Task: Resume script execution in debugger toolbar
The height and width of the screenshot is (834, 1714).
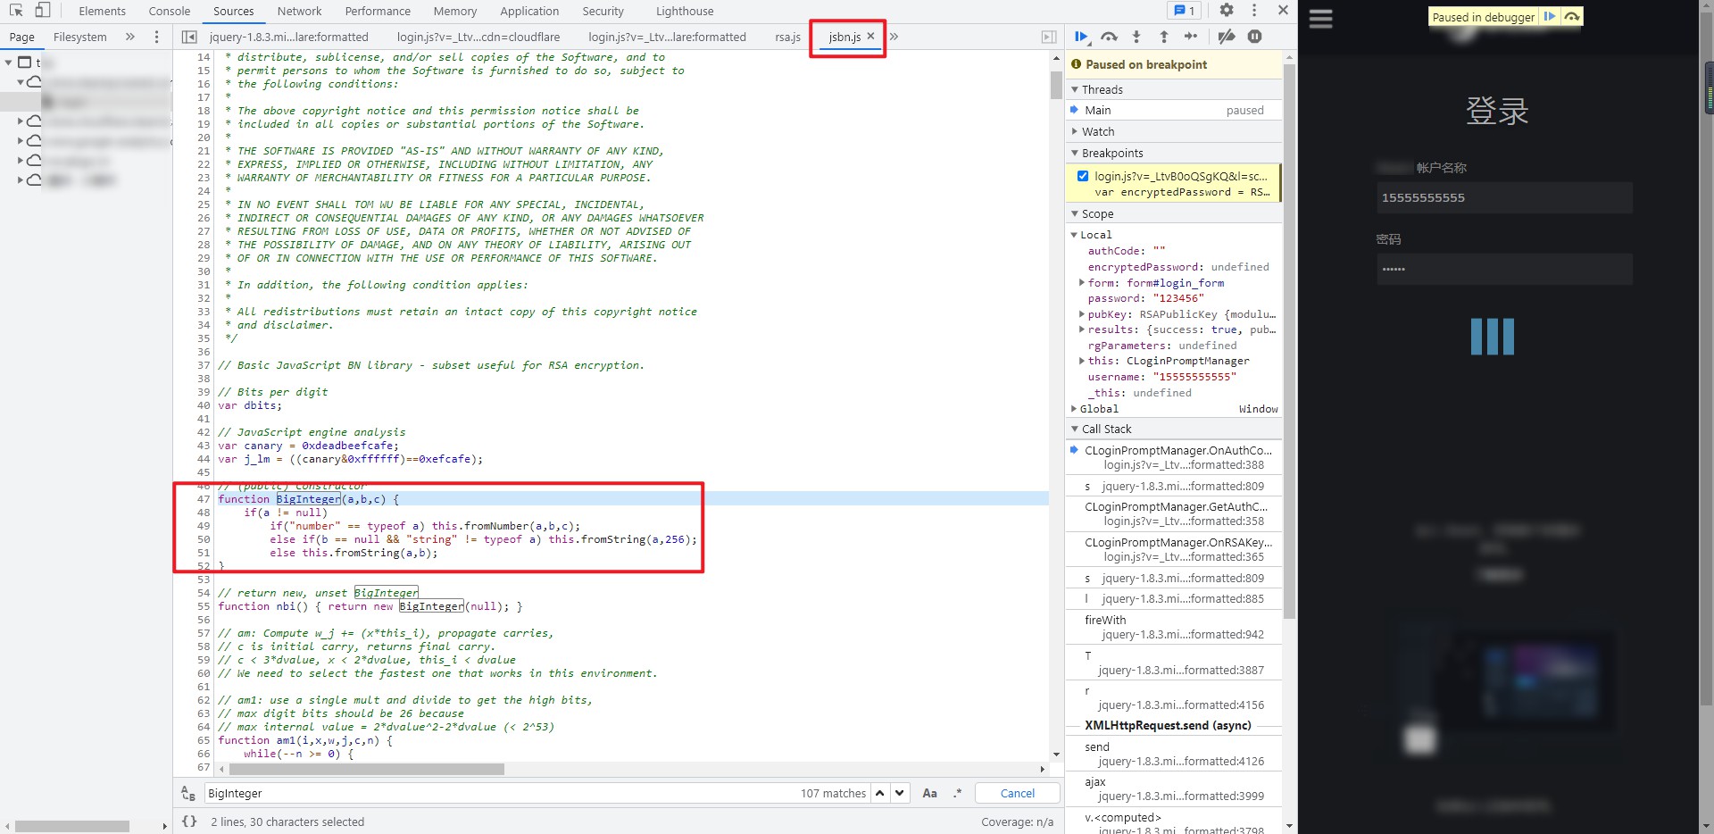Action: (1081, 37)
